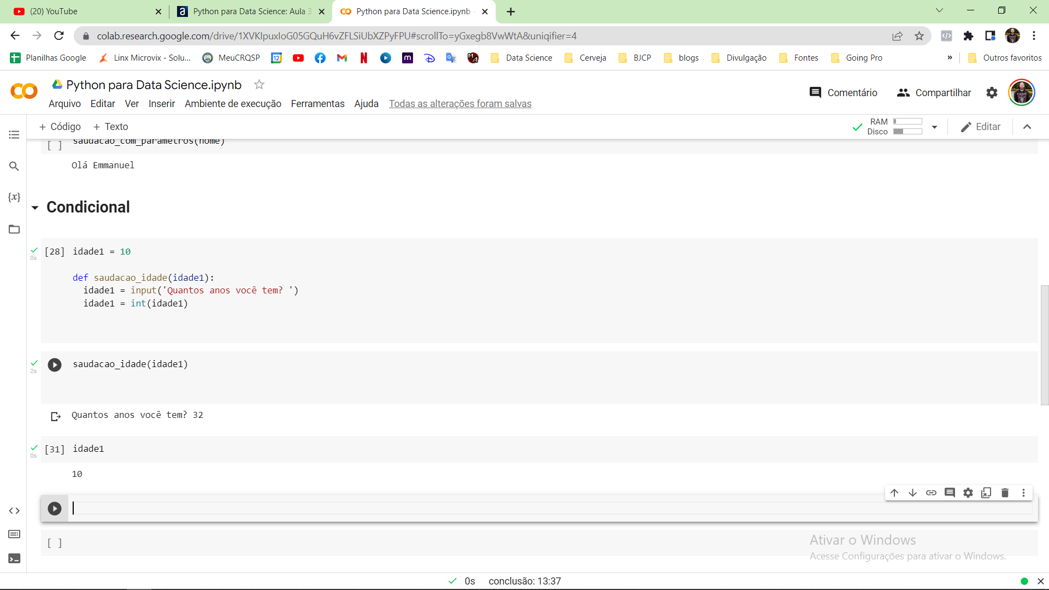The height and width of the screenshot is (590, 1049).
Task: Run the saudacao_idade(idade1) cell
Action: (x=55, y=364)
